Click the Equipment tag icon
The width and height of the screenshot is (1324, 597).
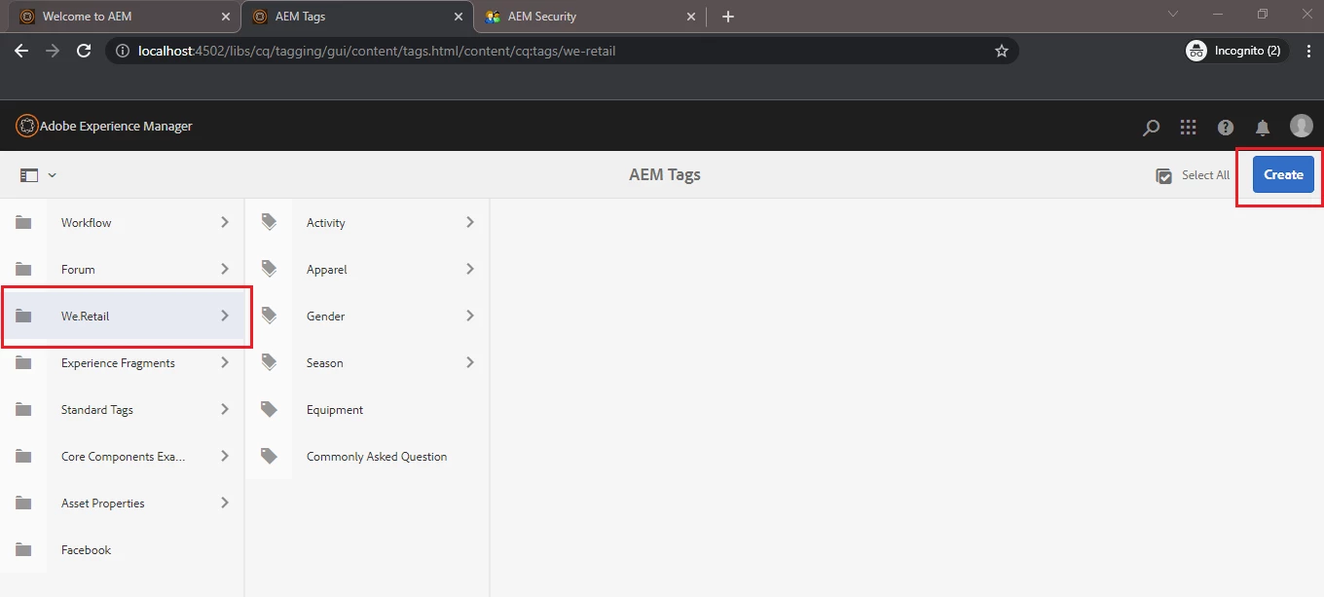[x=269, y=409]
